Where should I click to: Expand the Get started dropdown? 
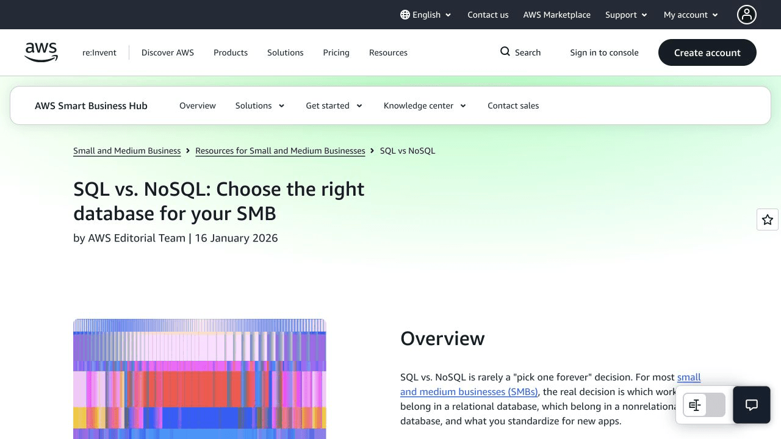[x=334, y=105]
